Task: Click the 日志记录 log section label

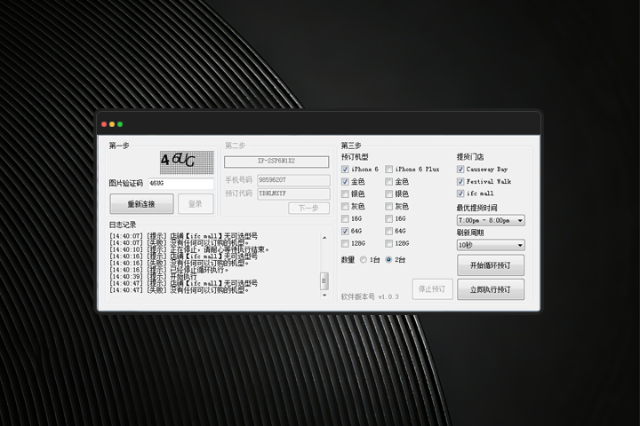Action: [x=123, y=225]
